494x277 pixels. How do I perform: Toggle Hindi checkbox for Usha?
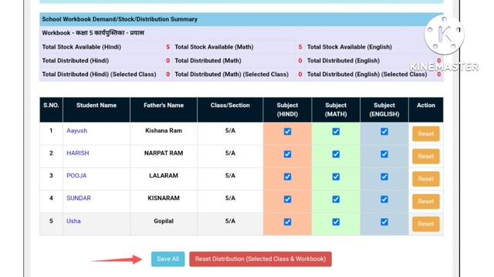(287, 222)
